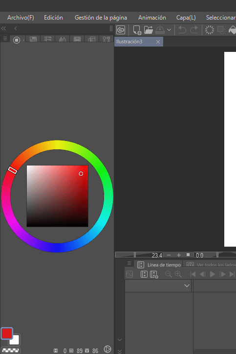The height and width of the screenshot is (354, 236).
Task: Open the Seleccionar menu
Action: coord(221,18)
